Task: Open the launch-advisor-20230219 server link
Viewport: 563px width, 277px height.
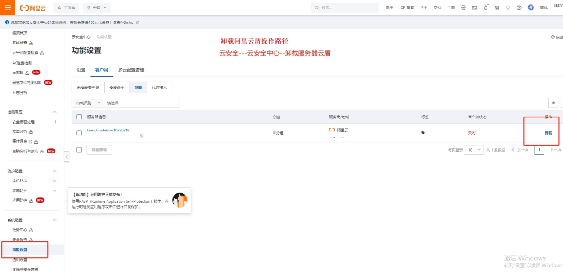Action: pyautogui.click(x=108, y=130)
